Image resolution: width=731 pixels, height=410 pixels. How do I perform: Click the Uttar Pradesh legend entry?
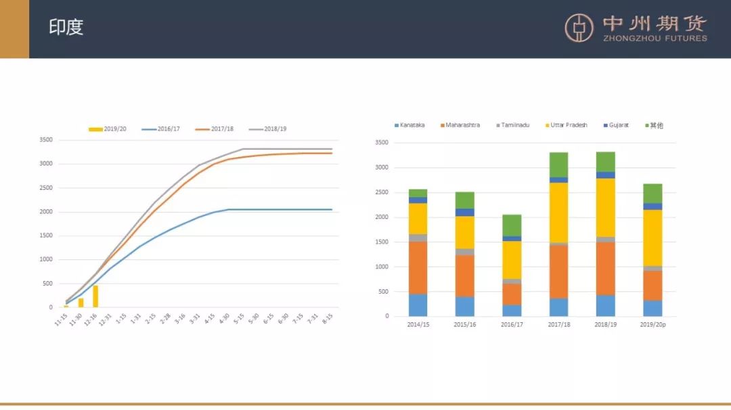[567, 125]
